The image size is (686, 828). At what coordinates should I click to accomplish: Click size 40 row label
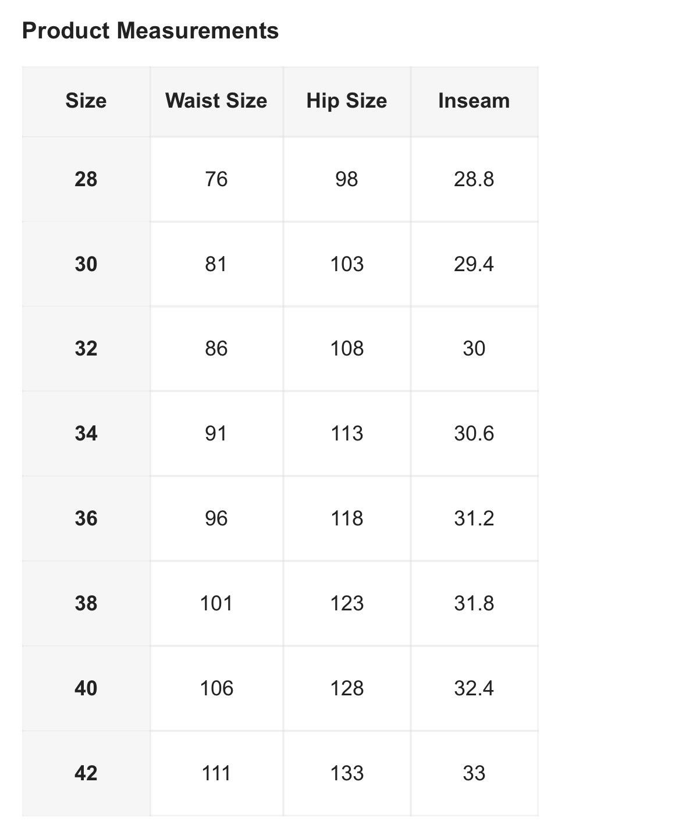(86, 688)
